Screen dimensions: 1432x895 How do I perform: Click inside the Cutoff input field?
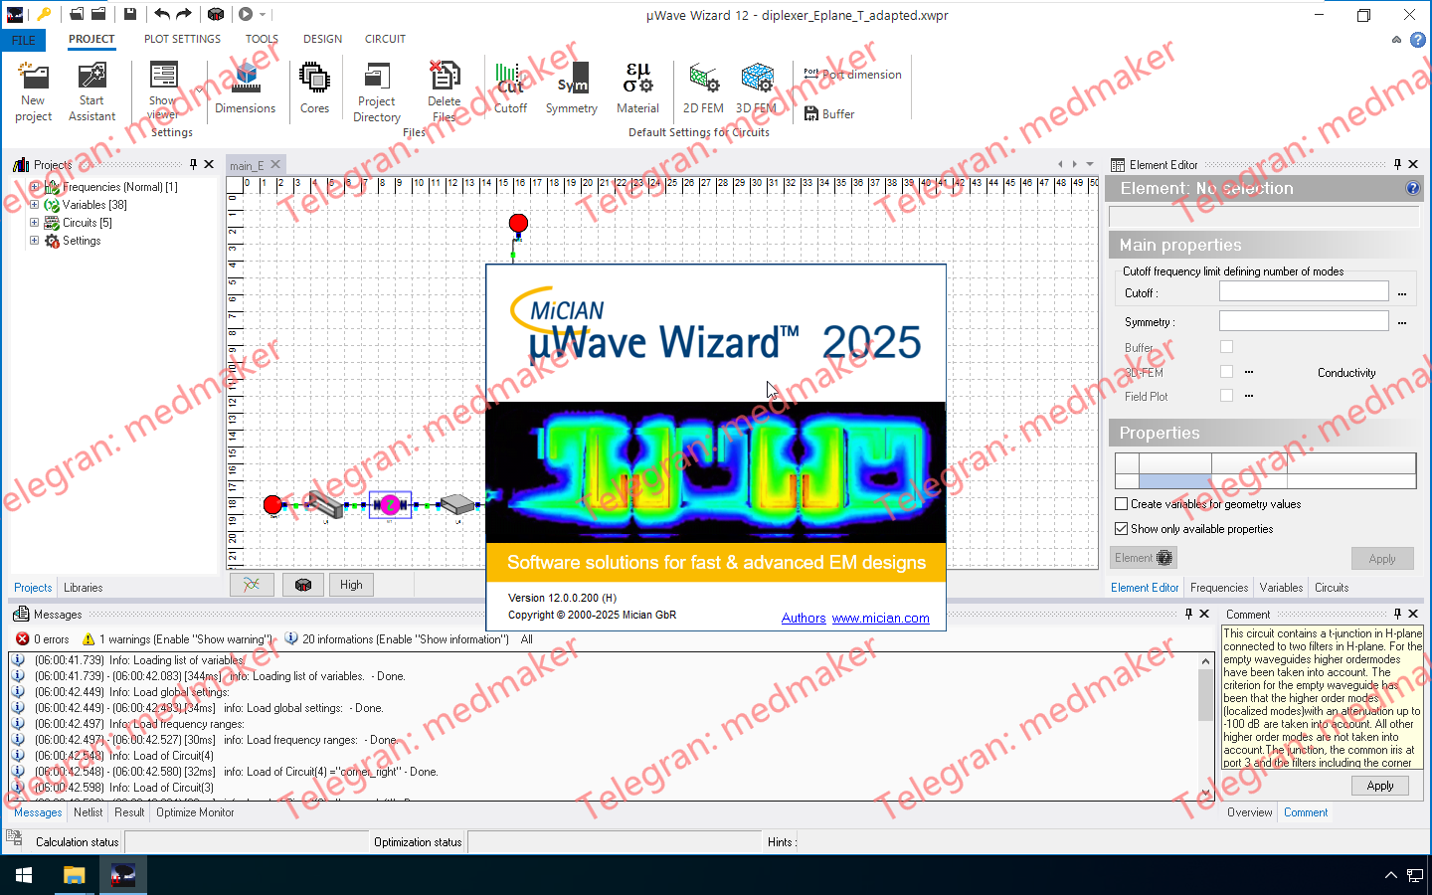tap(1304, 291)
